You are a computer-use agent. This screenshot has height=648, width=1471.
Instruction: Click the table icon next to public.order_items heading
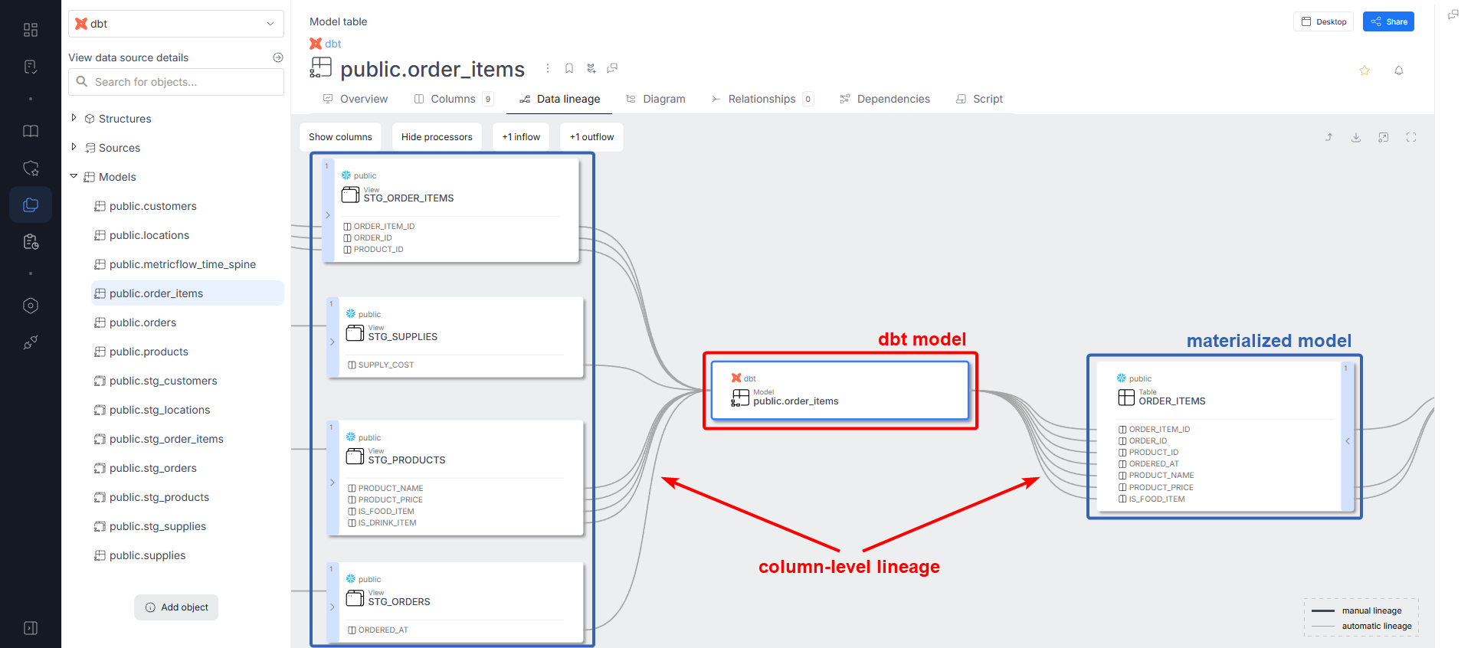321,68
